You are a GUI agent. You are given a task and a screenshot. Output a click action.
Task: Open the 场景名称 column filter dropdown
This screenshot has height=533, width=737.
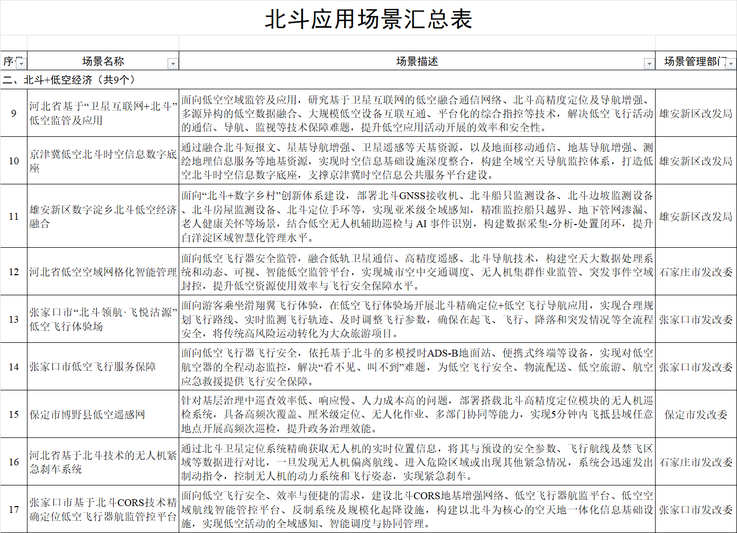(x=173, y=63)
